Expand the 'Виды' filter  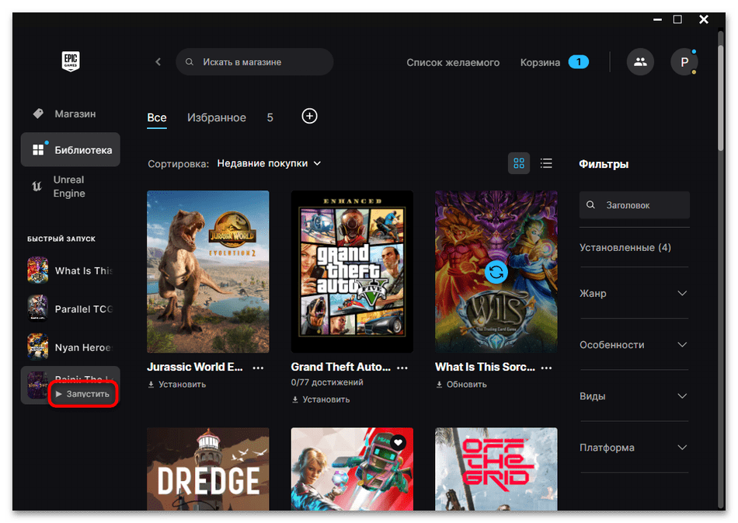pyautogui.click(x=634, y=396)
